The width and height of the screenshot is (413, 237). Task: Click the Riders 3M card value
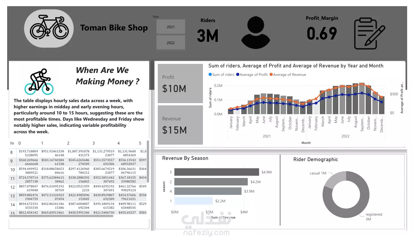click(x=208, y=36)
